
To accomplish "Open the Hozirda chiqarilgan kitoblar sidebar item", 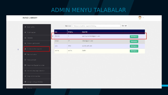I will tap(37, 71).
